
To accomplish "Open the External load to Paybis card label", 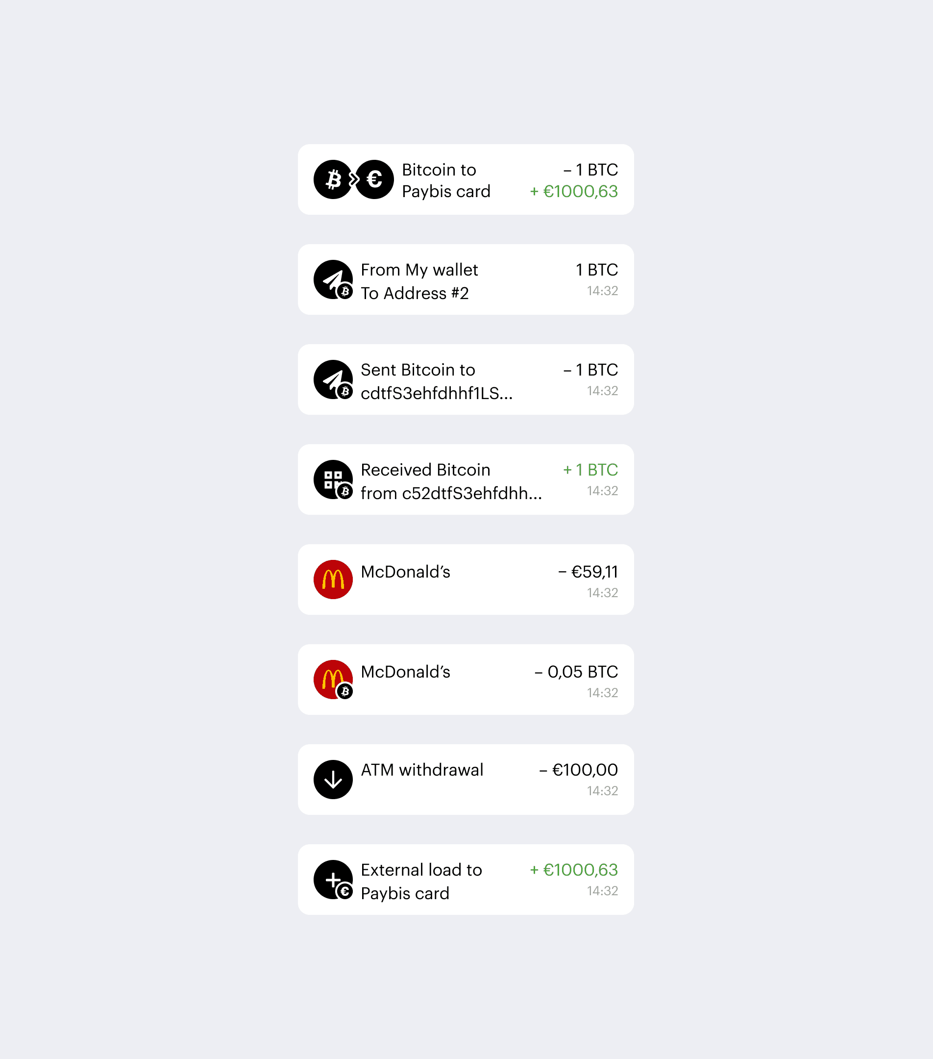I will (421, 882).
